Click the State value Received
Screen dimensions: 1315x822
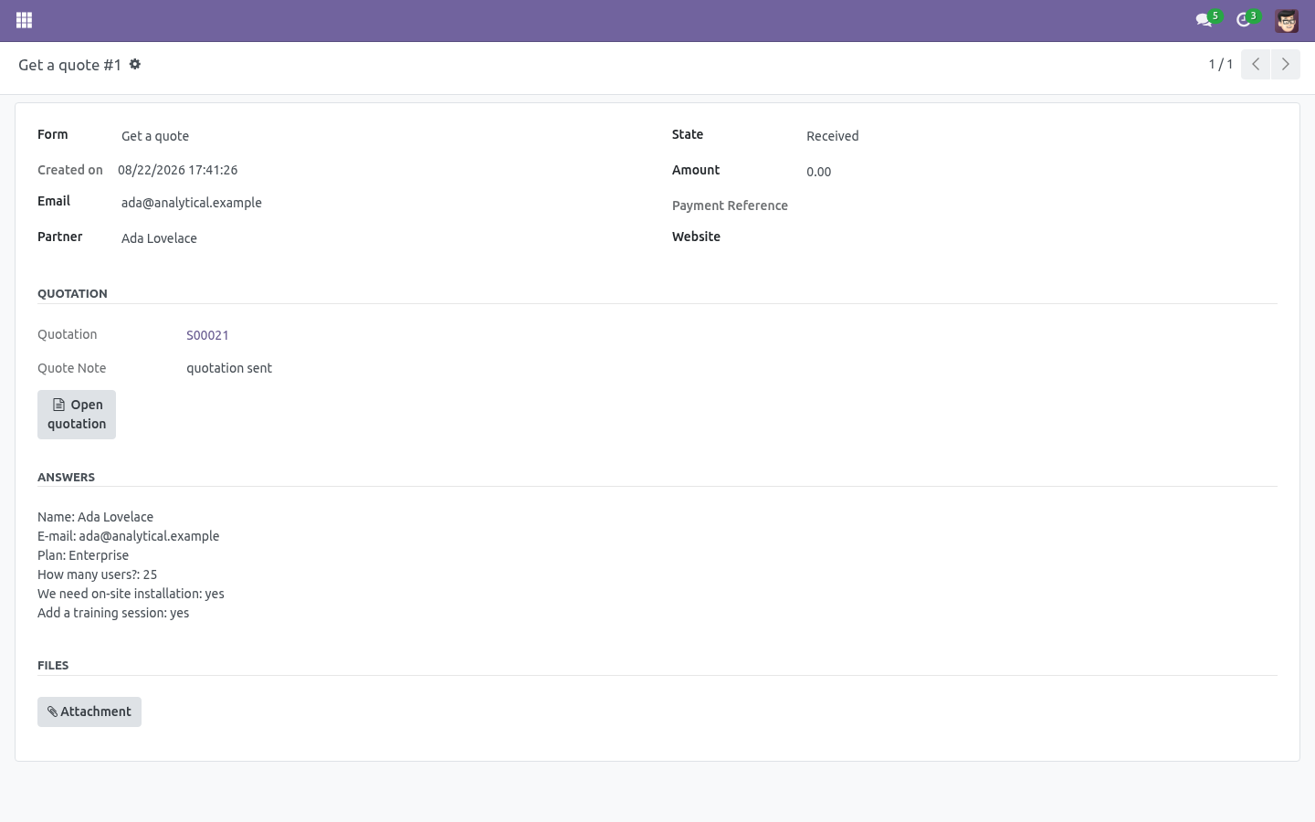(833, 136)
